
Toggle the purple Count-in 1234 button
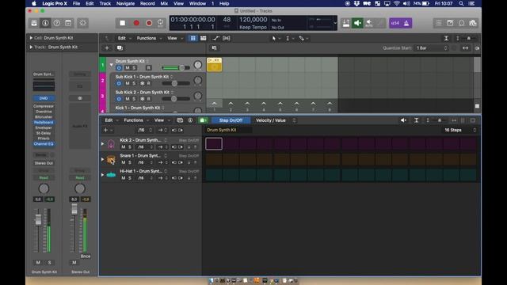395,23
